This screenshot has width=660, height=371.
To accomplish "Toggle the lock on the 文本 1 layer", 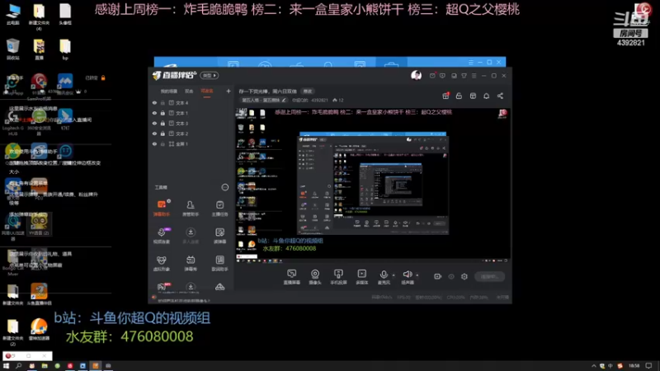I will [x=163, y=113].
